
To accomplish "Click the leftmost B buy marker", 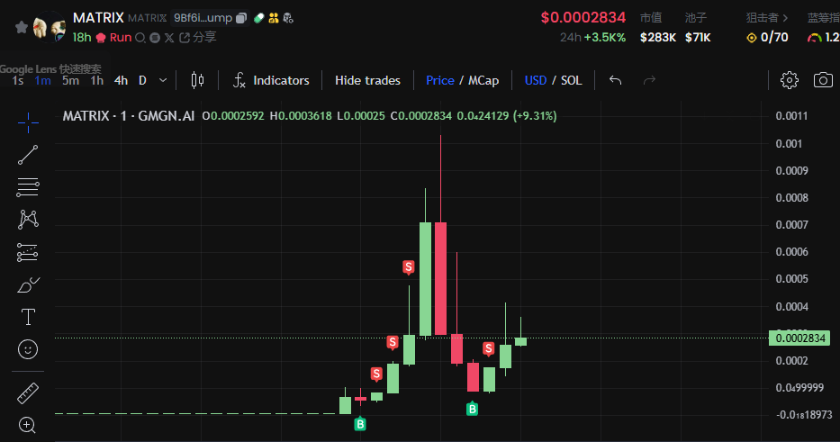I will pyautogui.click(x=360, y=424).
